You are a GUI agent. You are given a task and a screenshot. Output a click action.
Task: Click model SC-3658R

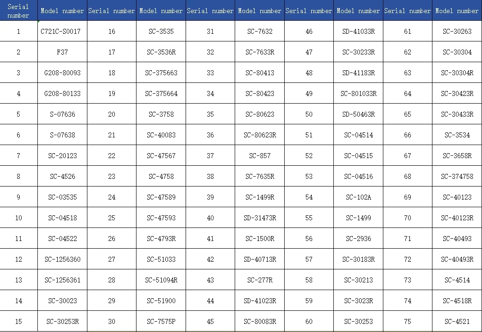coord(457,155)
